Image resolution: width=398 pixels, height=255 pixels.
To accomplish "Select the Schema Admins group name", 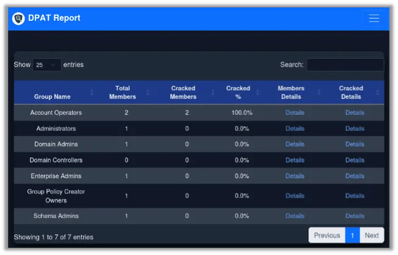I will [56, 216].
